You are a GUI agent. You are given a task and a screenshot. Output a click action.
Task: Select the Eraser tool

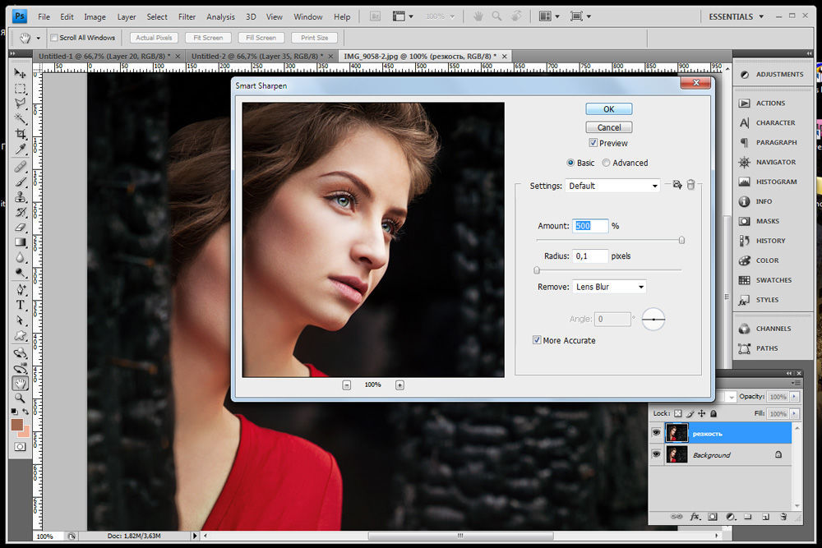(20, 228)
